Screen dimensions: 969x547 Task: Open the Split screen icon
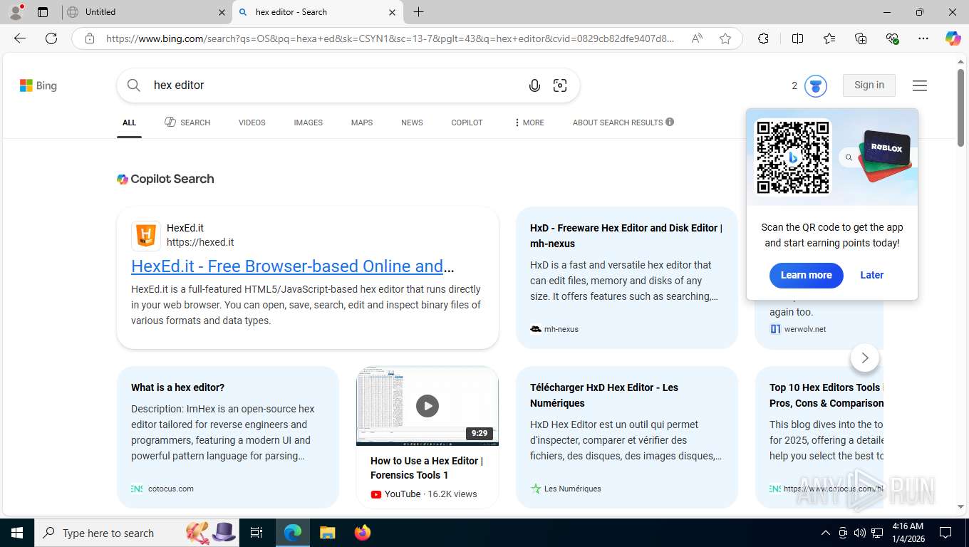click(x=798, y=38)
